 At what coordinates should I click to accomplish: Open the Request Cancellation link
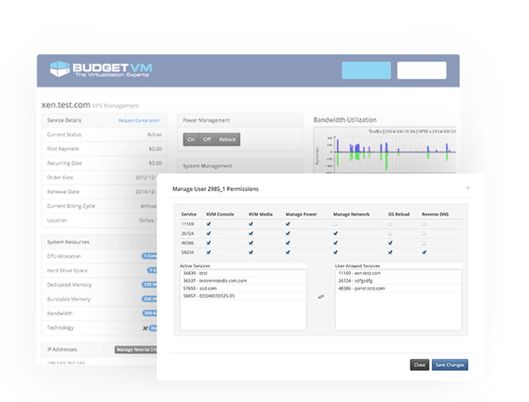[139, 120]
